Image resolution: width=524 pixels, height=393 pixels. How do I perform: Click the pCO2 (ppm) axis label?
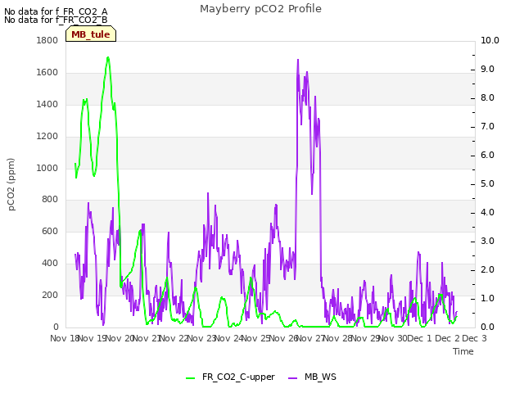[11, 184]
